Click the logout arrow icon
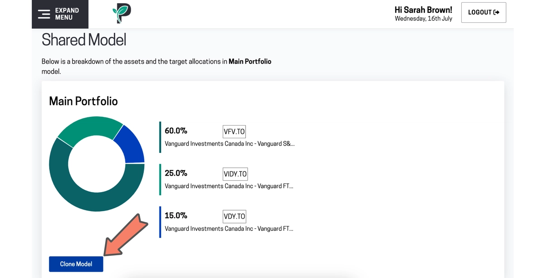546x278 pixels. (497, 12)
